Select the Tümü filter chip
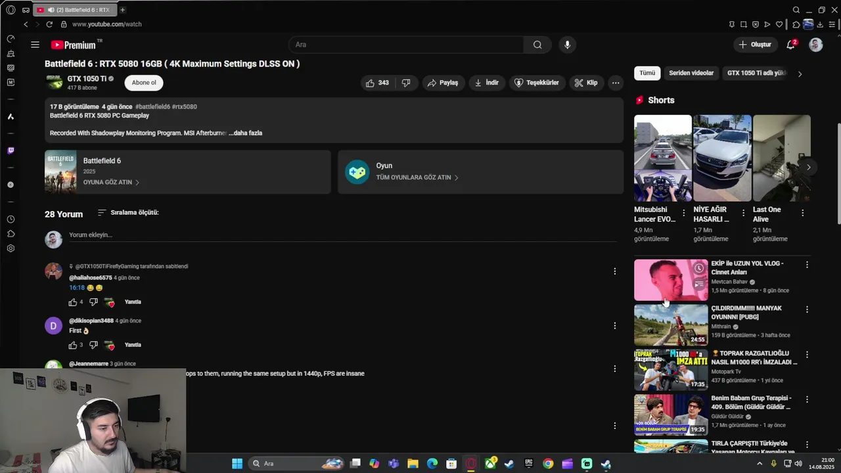Image resolution: width=841 pixels, height=473 pixels. [x=647, y=73]
